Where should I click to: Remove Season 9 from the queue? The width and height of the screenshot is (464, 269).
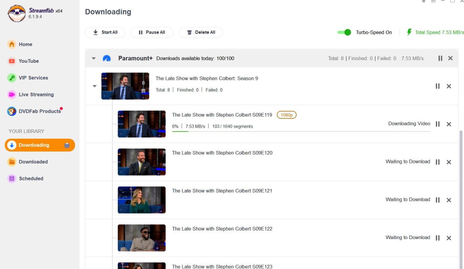tap(449, 86)
